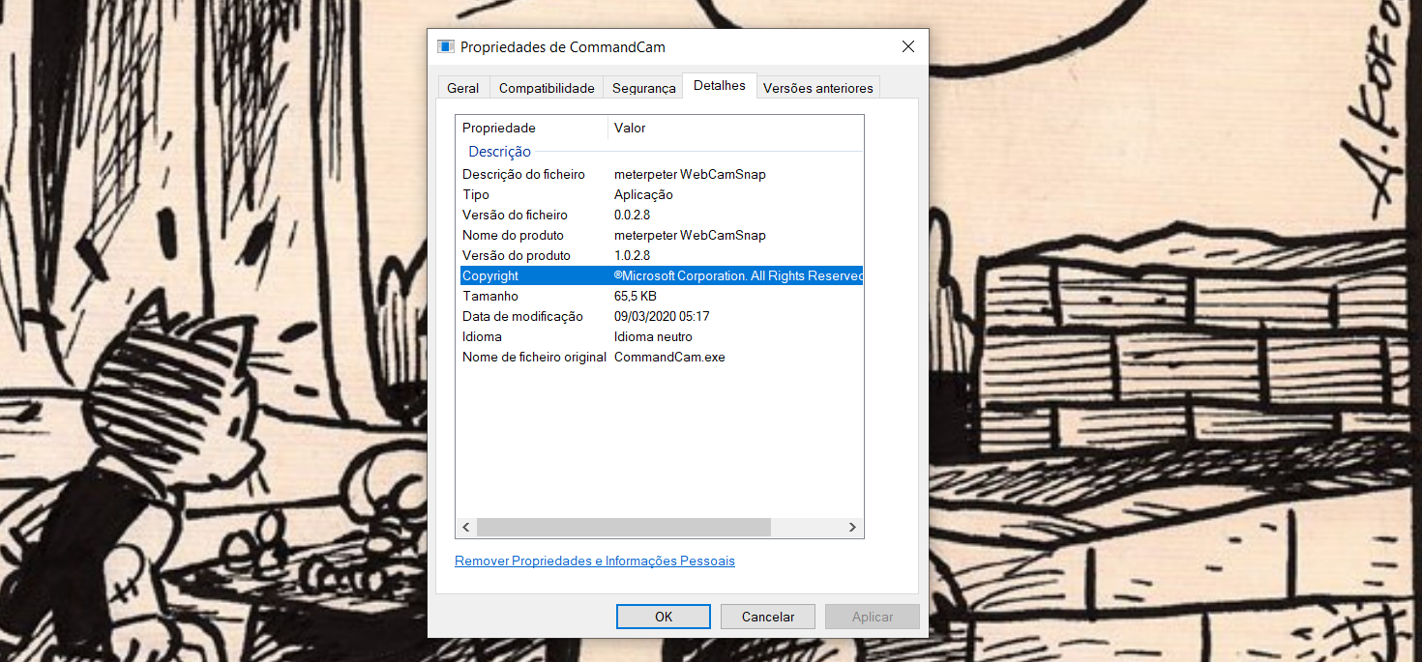The height and width of the screenshot is (662, 1422).
Task: Click the Aplicar button
Action: coord(873,617)
